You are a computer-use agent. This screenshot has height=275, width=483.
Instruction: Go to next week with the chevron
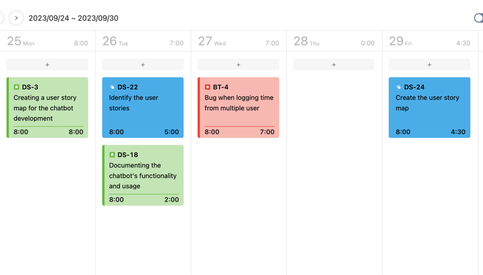17,18
